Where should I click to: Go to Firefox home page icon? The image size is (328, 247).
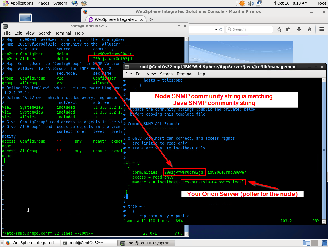[x=310, y=29]
